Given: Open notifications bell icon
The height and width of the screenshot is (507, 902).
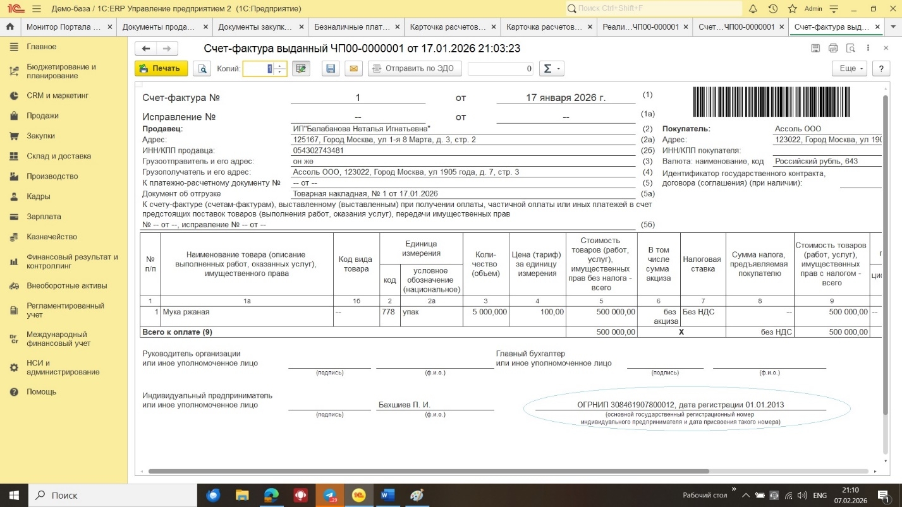Looking at the screenshot, I should 753,9.
